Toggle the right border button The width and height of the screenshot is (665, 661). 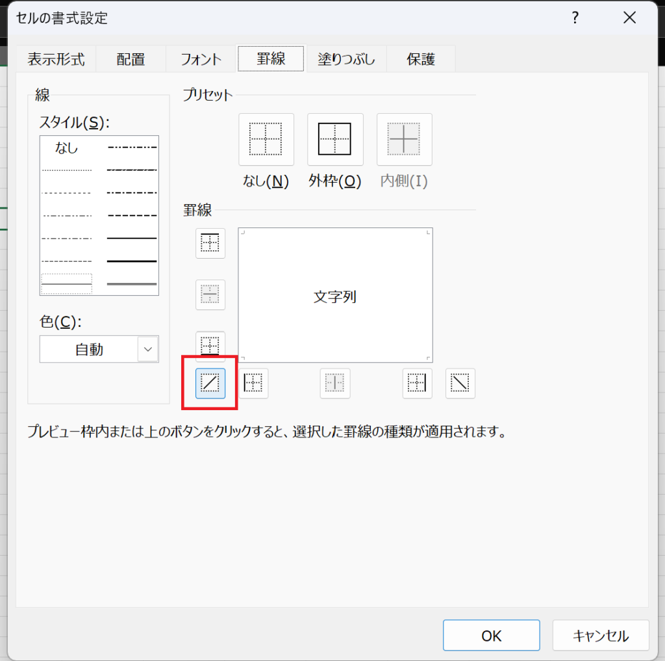point(417,383)
